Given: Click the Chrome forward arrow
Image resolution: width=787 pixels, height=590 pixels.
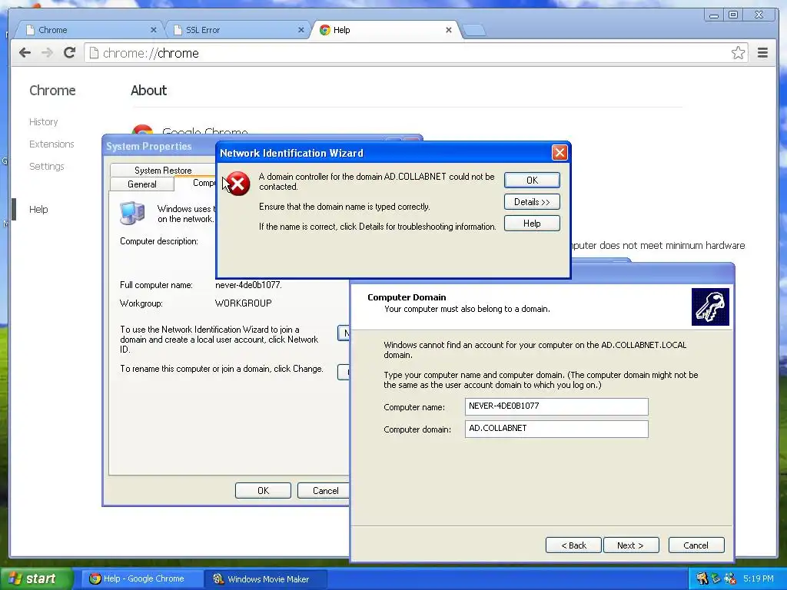Looking at the screenshot, I should click(47, 53).
